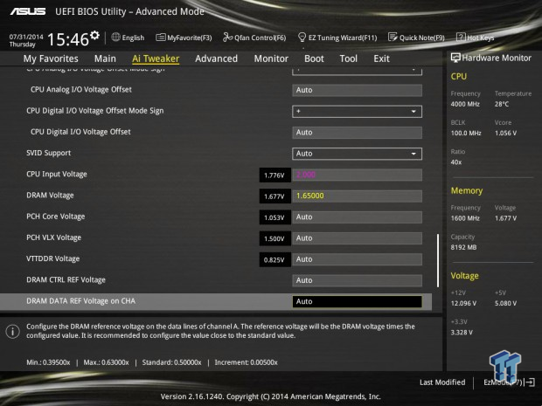
Task: Open the SVID Support dropdown
Action: (x=357, y=154)
